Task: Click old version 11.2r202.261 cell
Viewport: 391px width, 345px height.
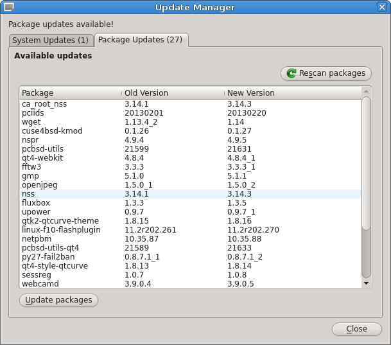Action: pos(150,230)
